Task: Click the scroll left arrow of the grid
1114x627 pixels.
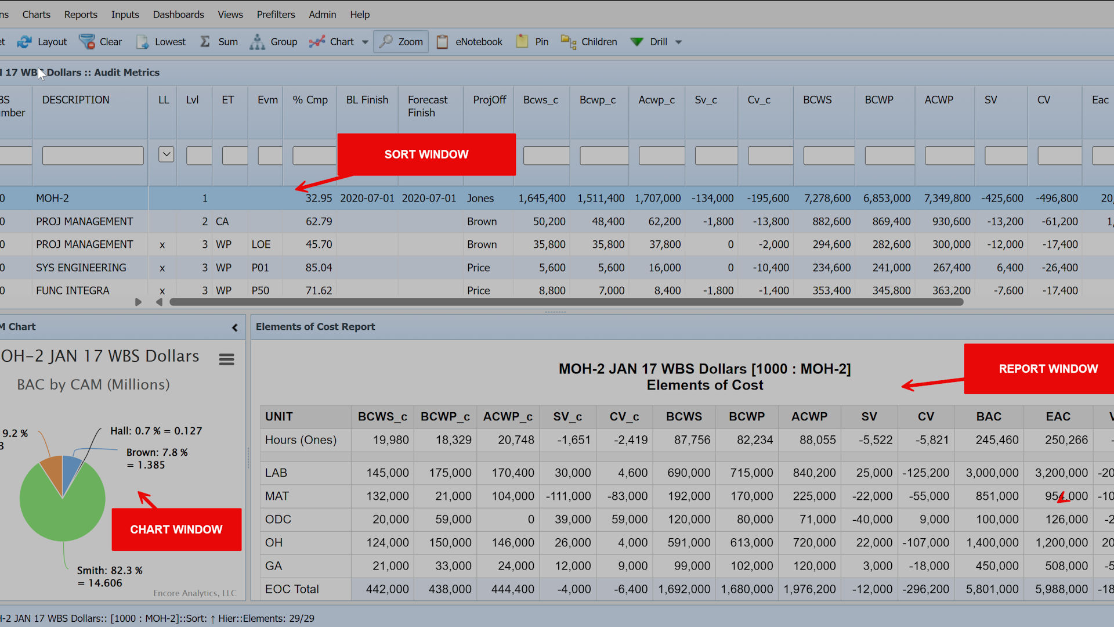Action: click(x=159, y=302)
